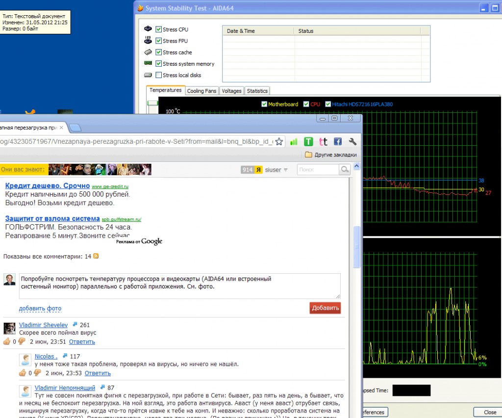Click the Они вас знают photo strip
502x418 pixels.
100,169
